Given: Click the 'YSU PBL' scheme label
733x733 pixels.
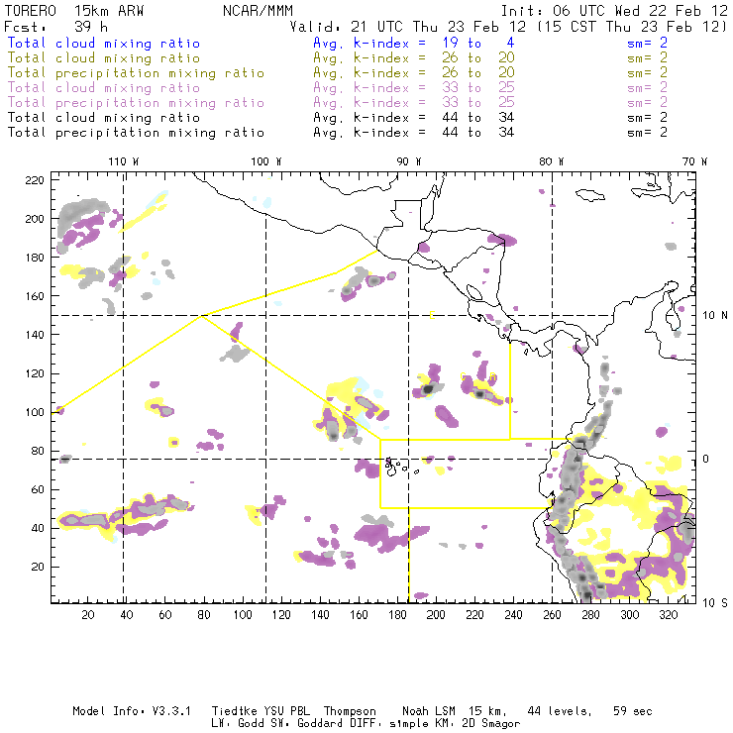Looking at the screenshot, I should (x=286, y=711).
